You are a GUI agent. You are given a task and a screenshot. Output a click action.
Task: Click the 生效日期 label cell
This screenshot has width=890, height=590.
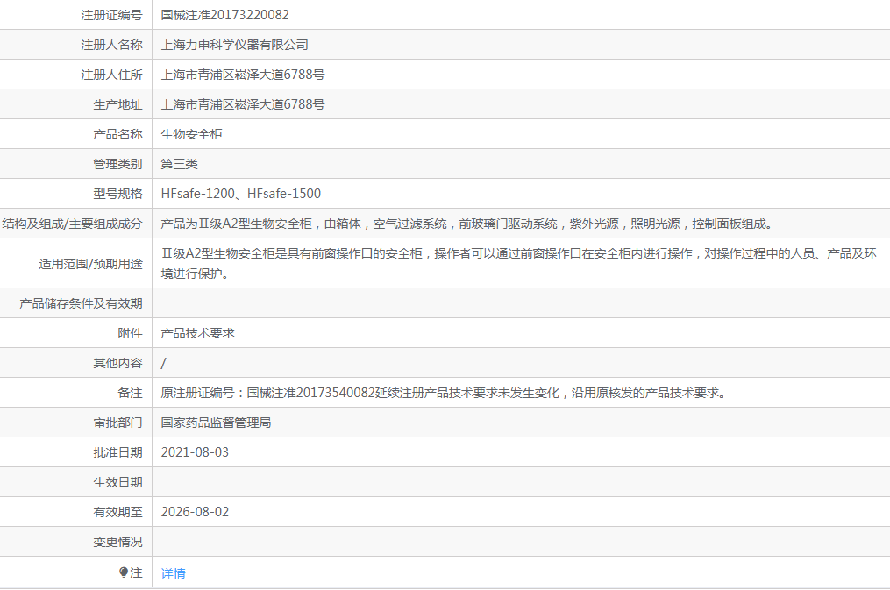coord(76,482)
